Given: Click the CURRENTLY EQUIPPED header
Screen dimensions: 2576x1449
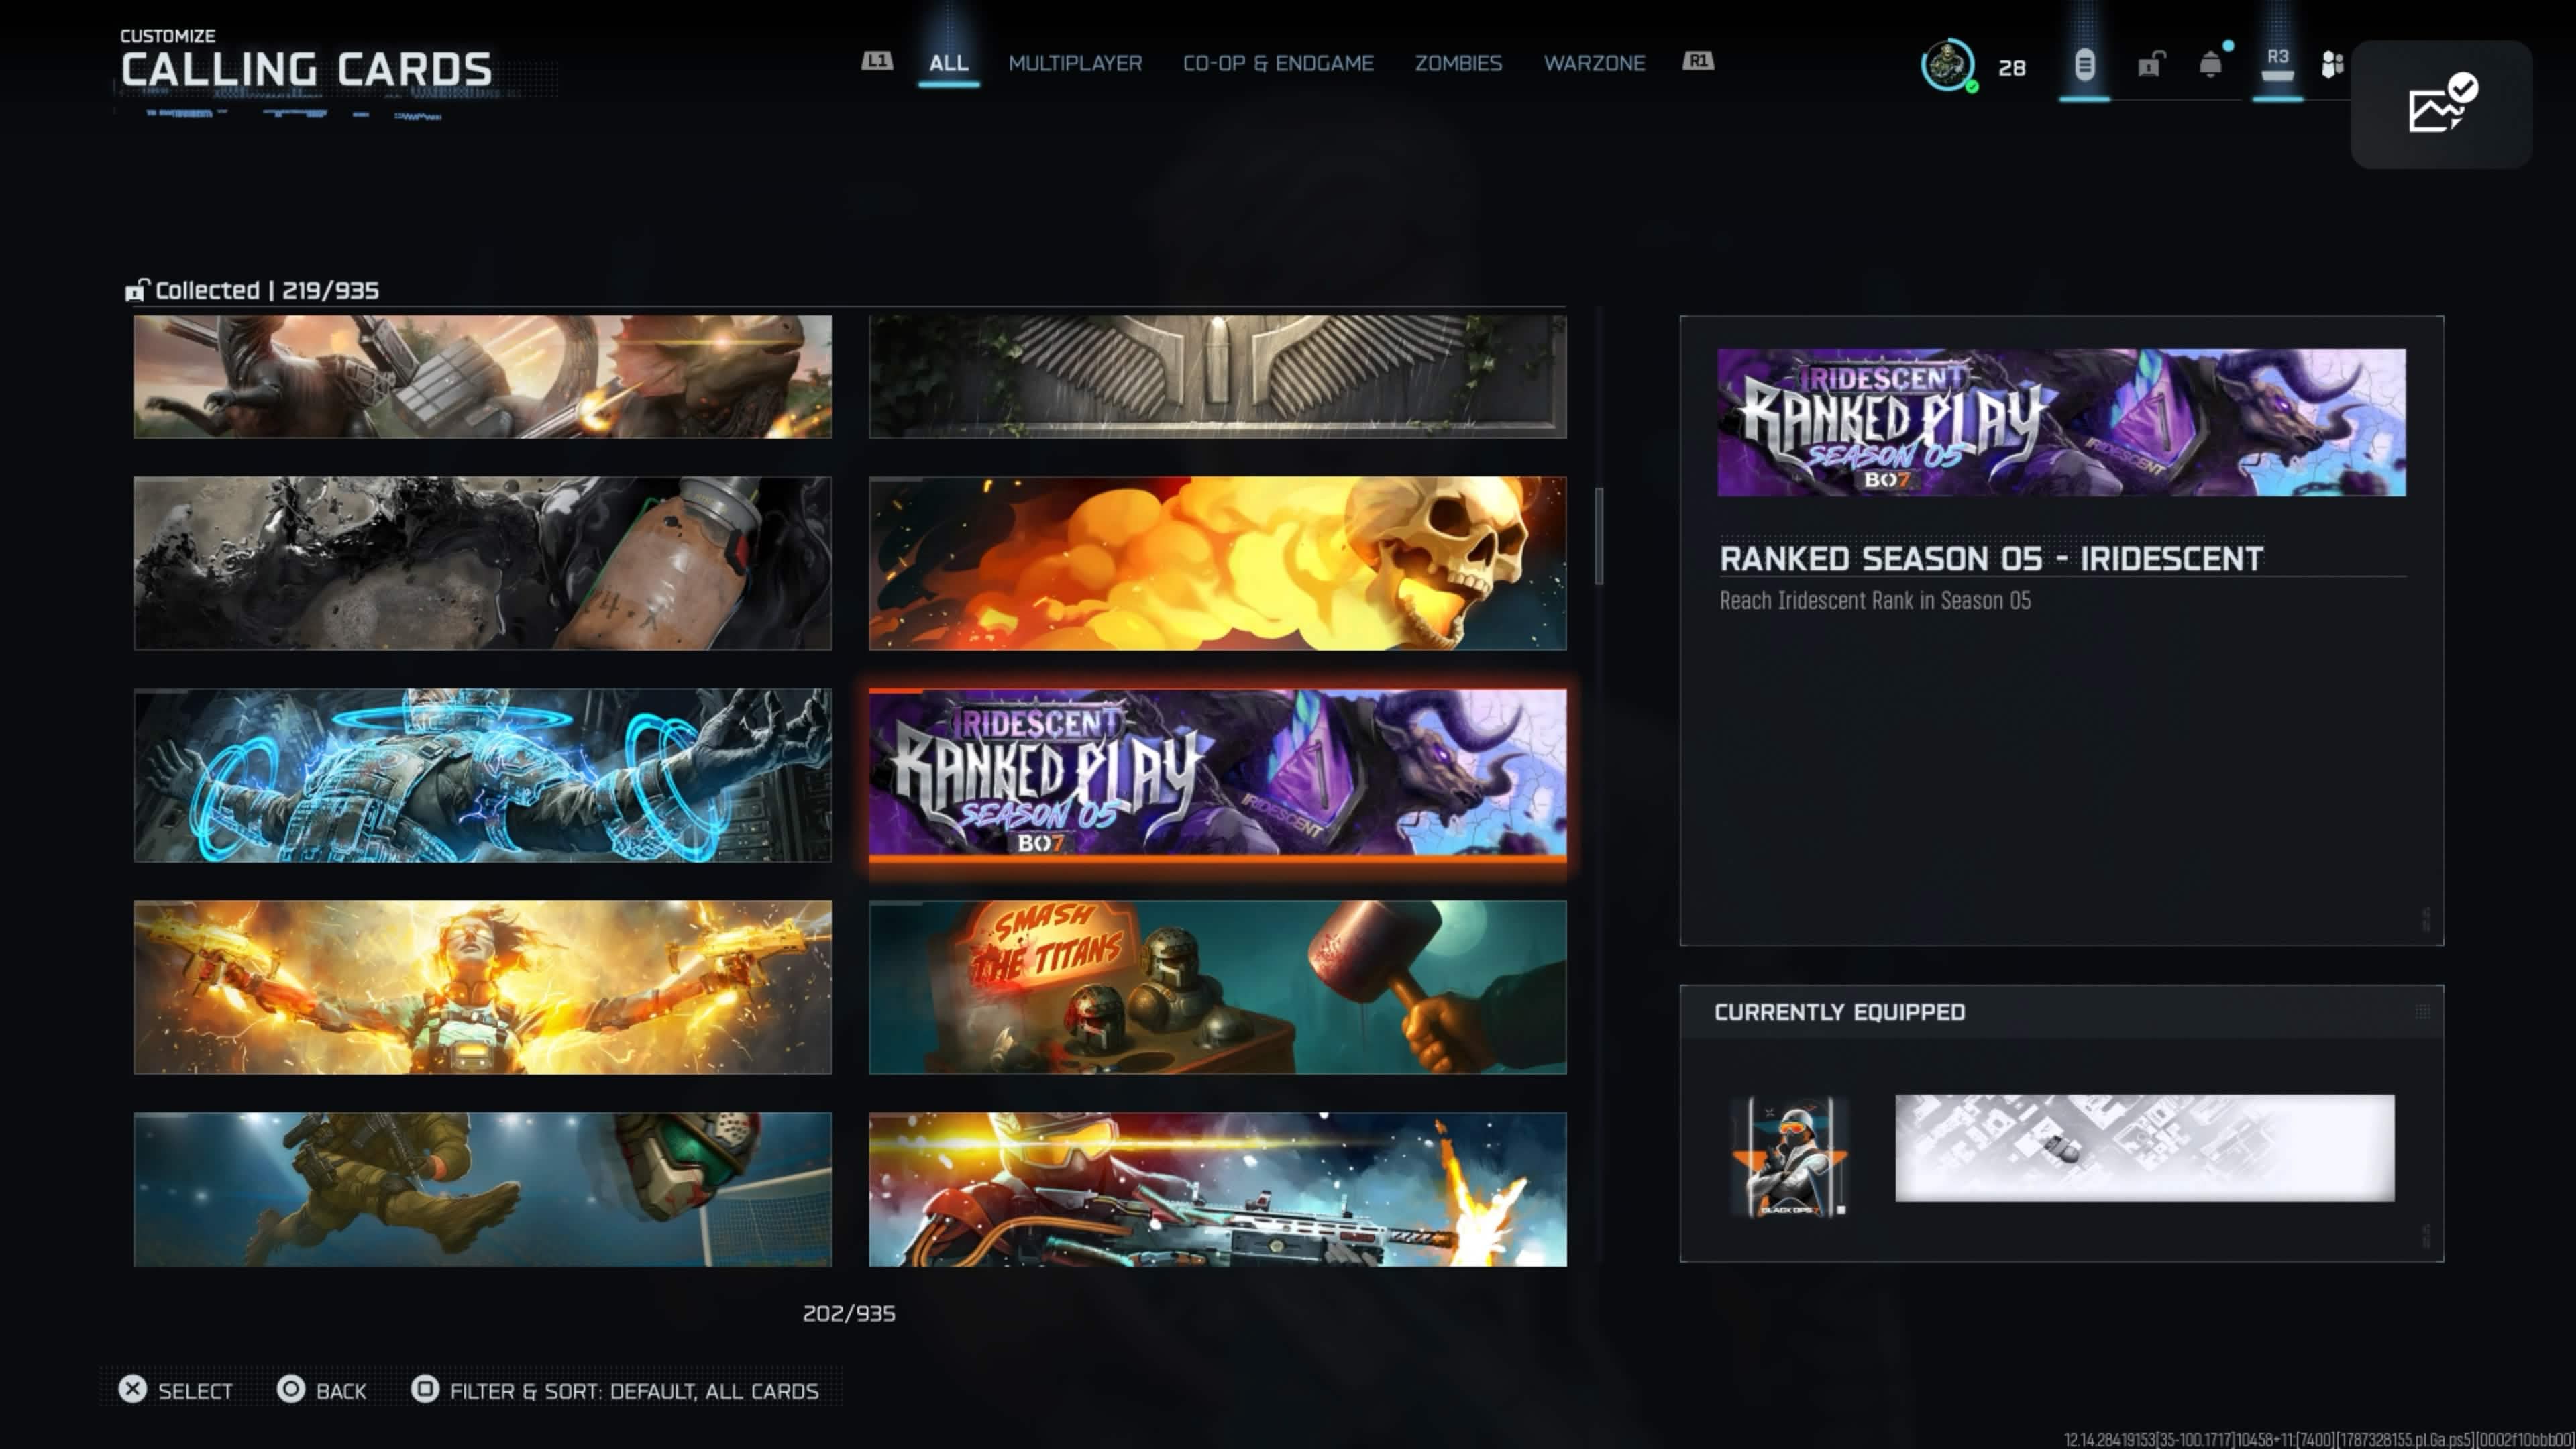Looking at the screenshot, I should coord(1840,1012).
